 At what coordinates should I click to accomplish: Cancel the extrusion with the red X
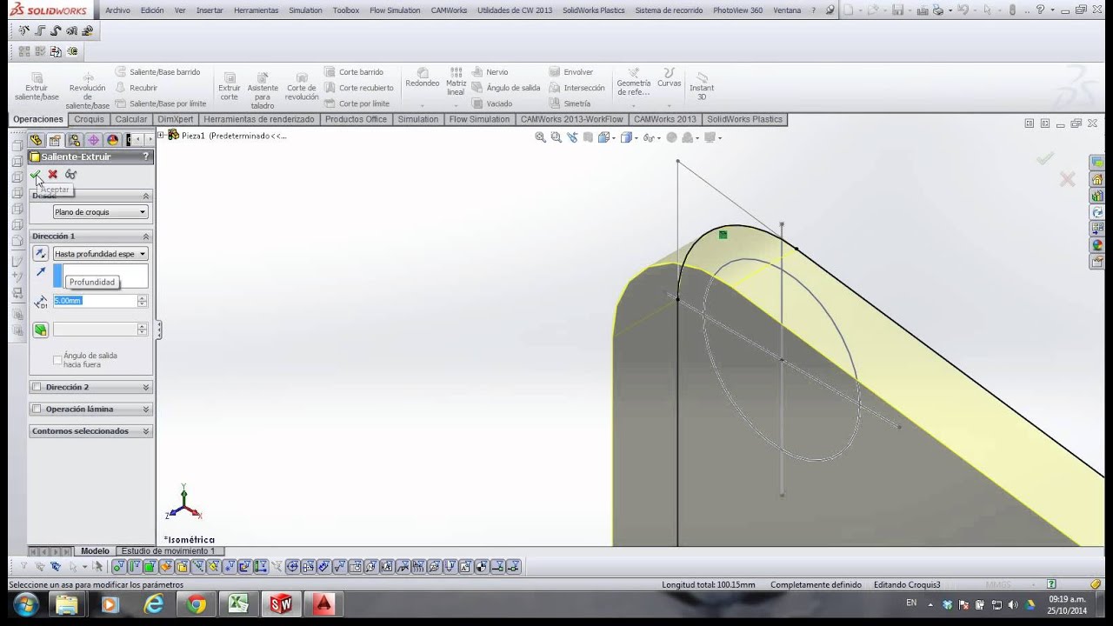[x=53, y=175]
